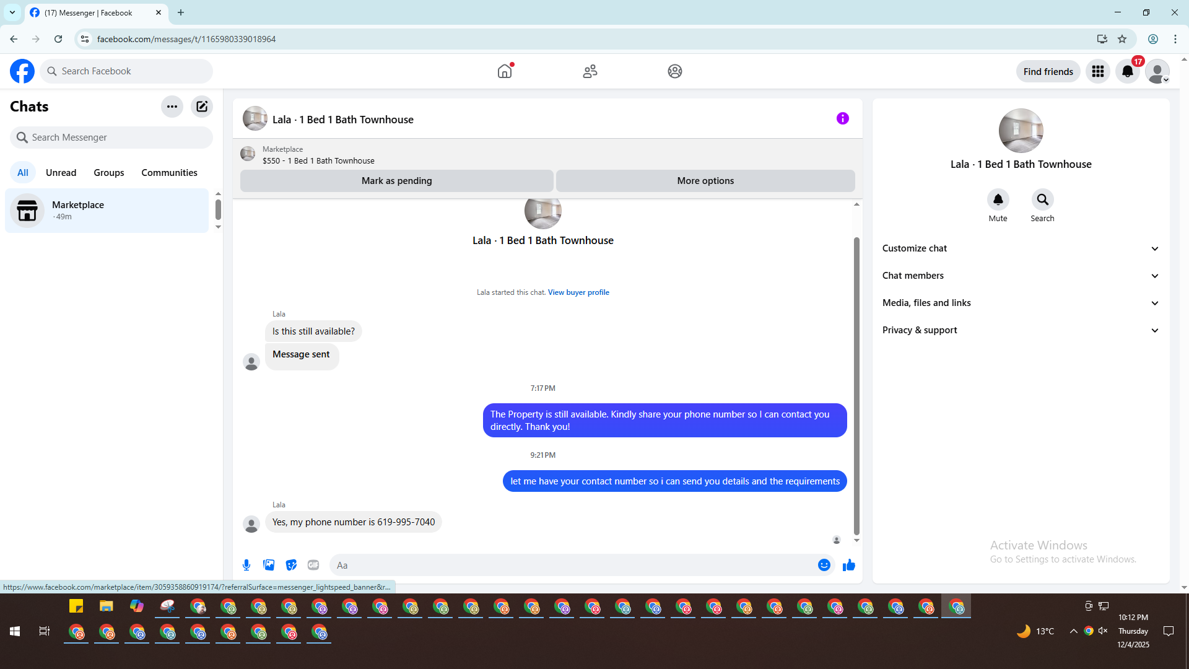Image resolution: width=1189 pixels, height=669 pixels.
Task: Switch to the Communities tab
Action: pos(169,173)
